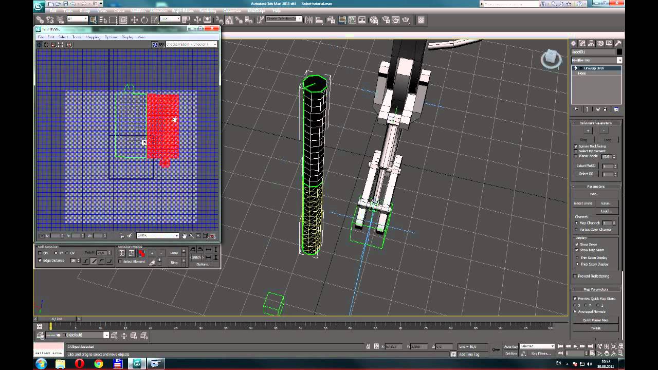Screen dimensions: 658x370
Task: Toggle the Ignore Backfacing checkbox
Action: pos(576,146)
